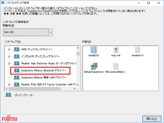Click the ソフトウェア(D) label

12,42
